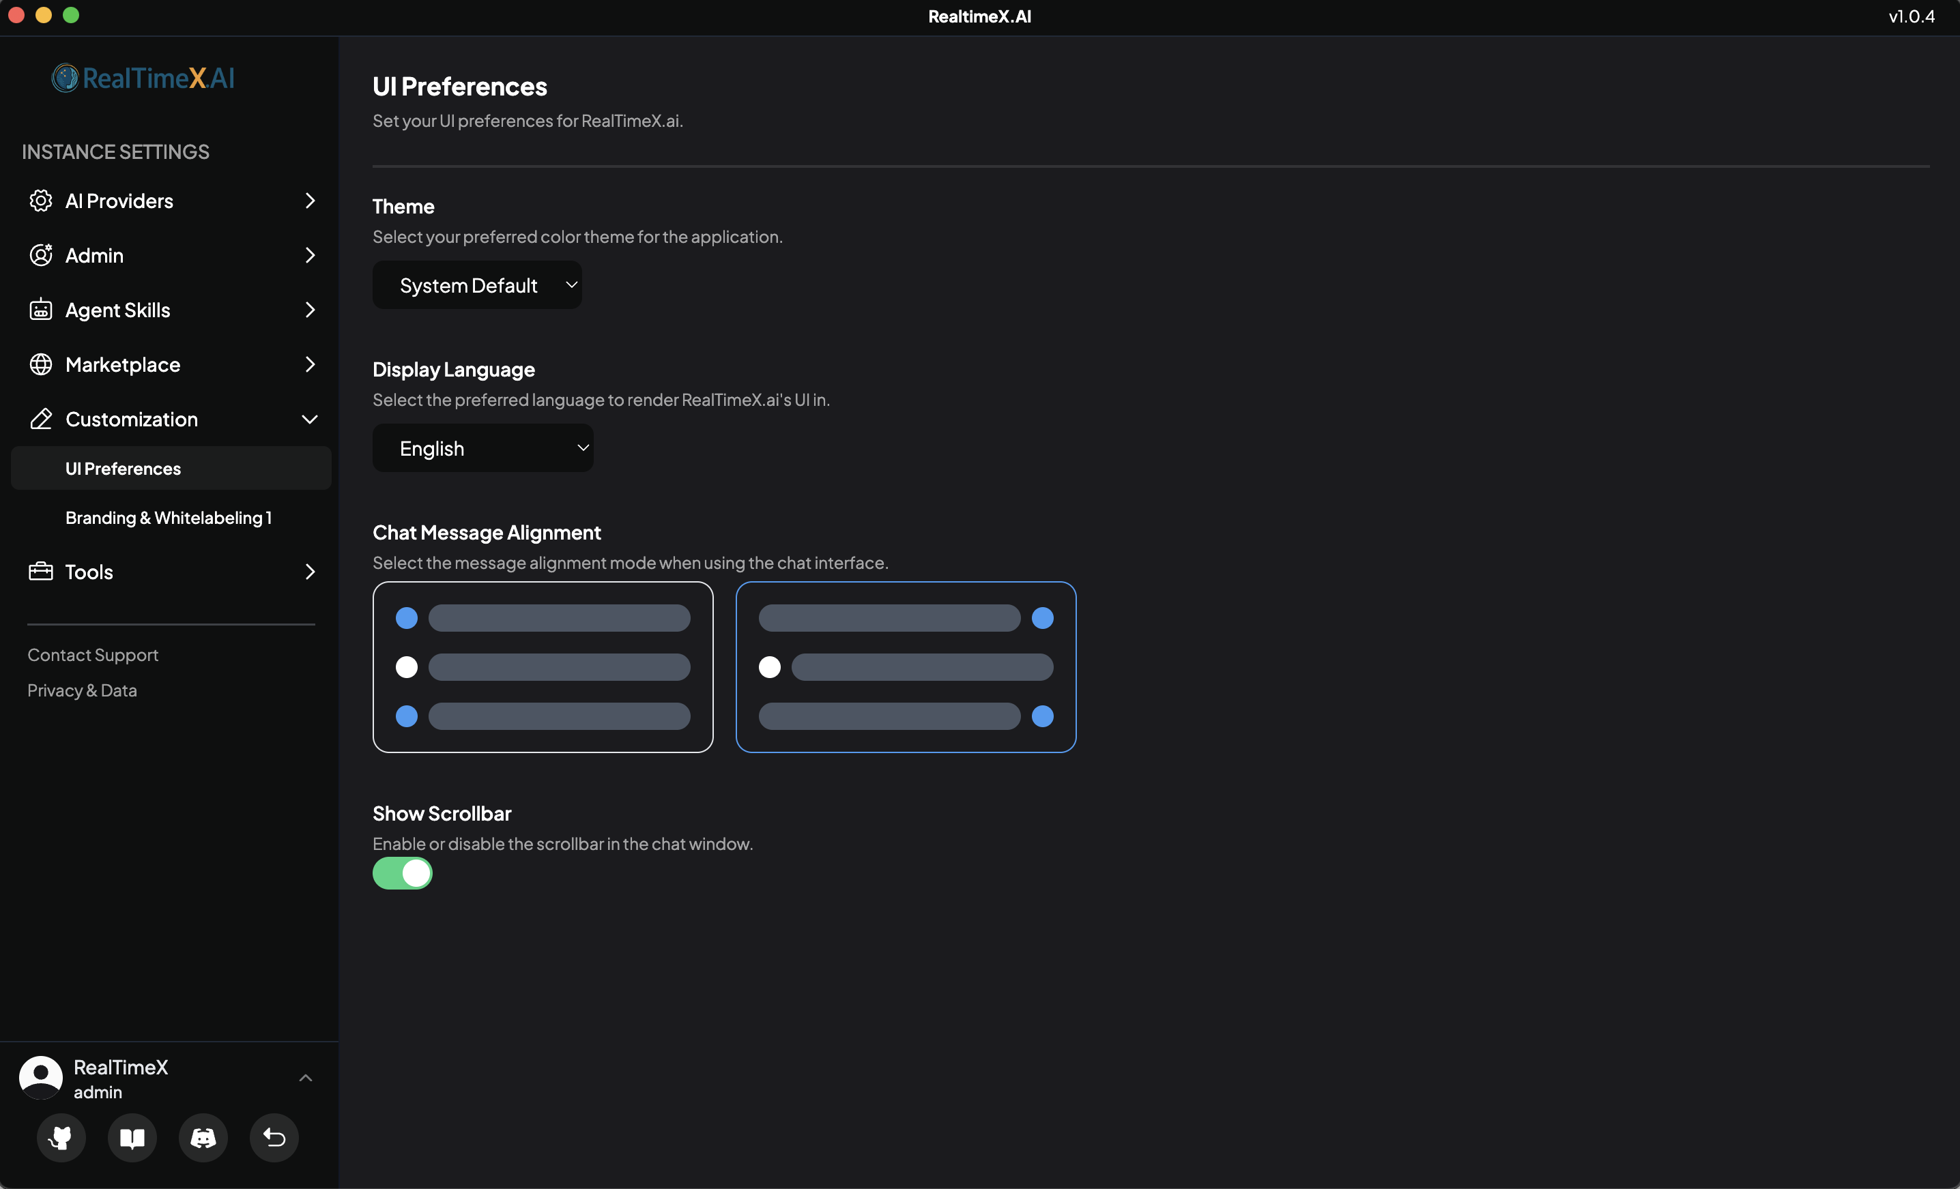Open Privacy & Data page

coord(82,690)
